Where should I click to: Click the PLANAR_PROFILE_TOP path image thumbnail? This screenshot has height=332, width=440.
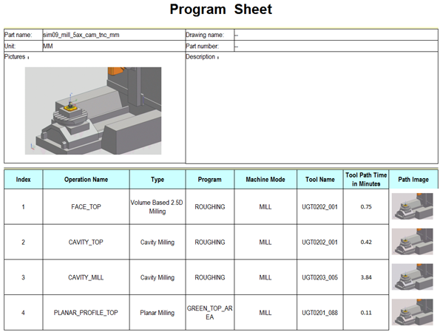pyautogui.click(x=412, y=312)
